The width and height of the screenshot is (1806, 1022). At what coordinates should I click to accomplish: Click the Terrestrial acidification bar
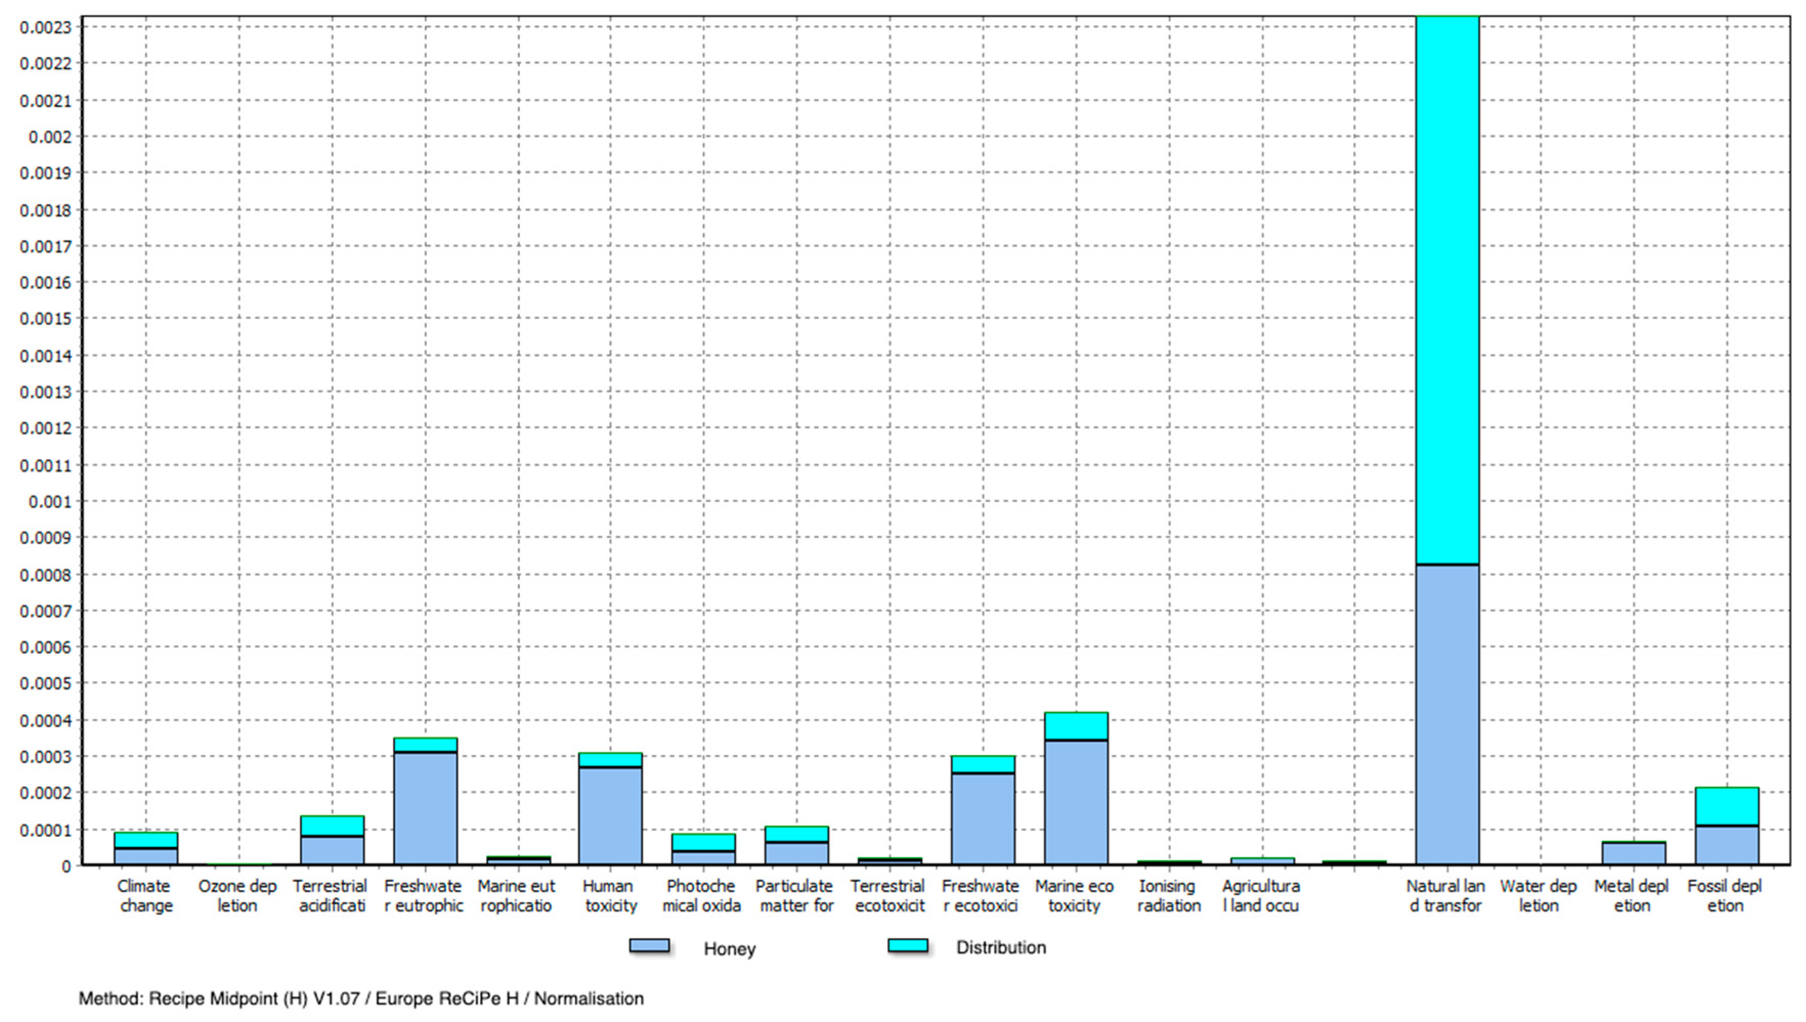click(332, 846)
